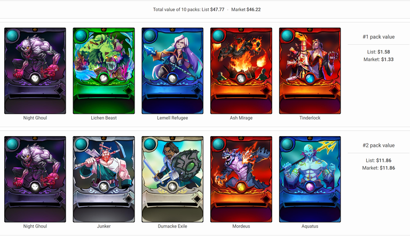
Task: Click the mana orb on Aquatus card
Action: [287, 144]
